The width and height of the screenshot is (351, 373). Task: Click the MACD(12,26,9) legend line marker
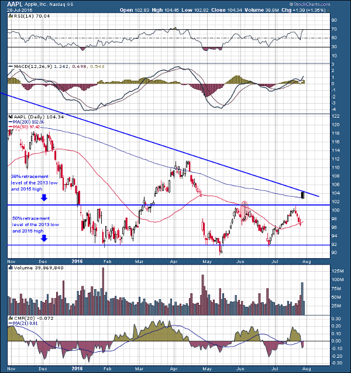(x=11, y=67)
